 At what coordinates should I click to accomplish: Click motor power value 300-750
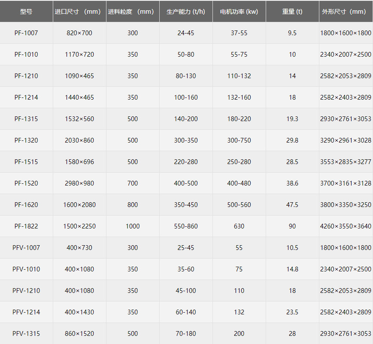coord(239,140)
